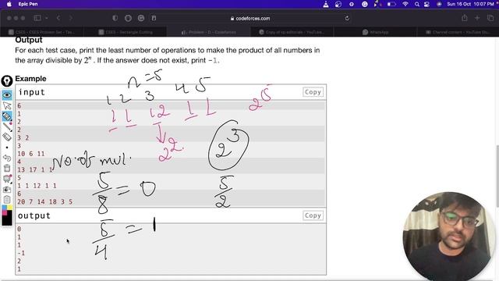Toggle the Safari sidebar button

pyautogui.click(x=37, y=18)
